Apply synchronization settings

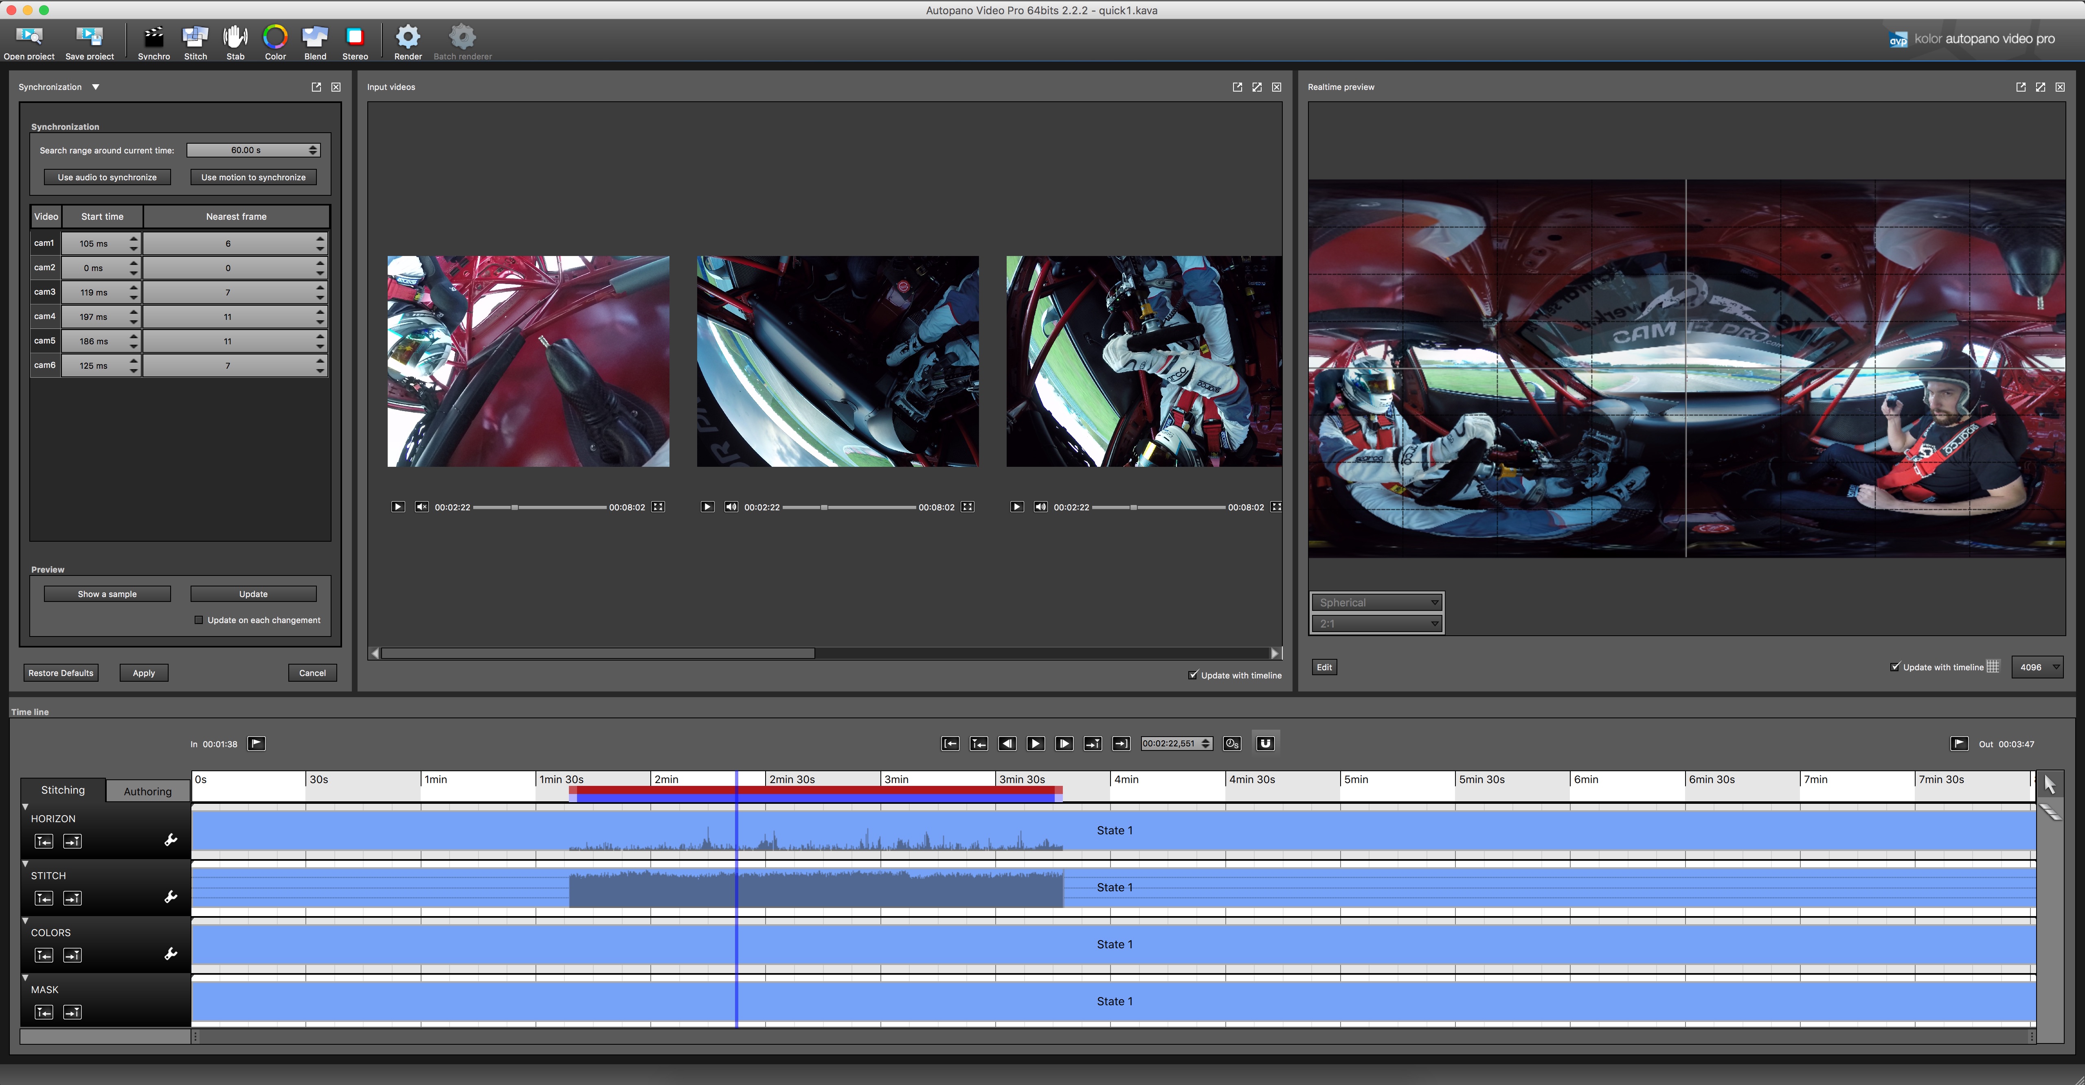(144, 672)
